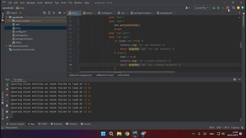Open Project panel gear options
Screen dimensions: 246x138
tap(60, 13)
